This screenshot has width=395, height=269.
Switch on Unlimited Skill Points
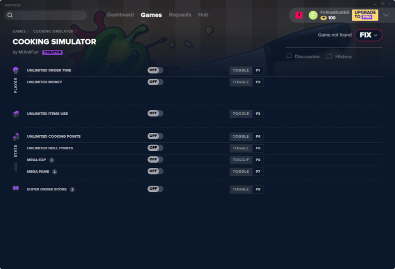point(155,148)
